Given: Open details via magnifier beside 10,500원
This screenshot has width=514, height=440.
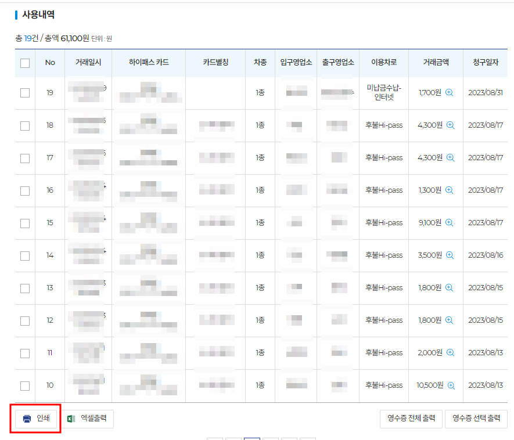Looking at the screenshot, I should [x=451, y=385].
